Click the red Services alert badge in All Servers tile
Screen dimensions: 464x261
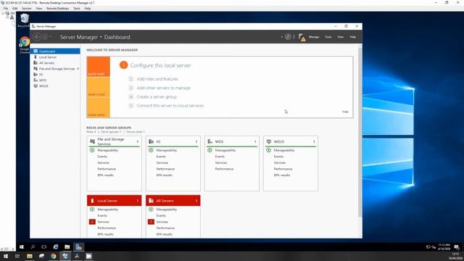pyautogui.click(x=151, y=222)
